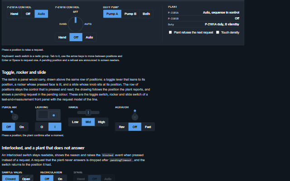Choose Pump B as duty pump

[130, 14]
